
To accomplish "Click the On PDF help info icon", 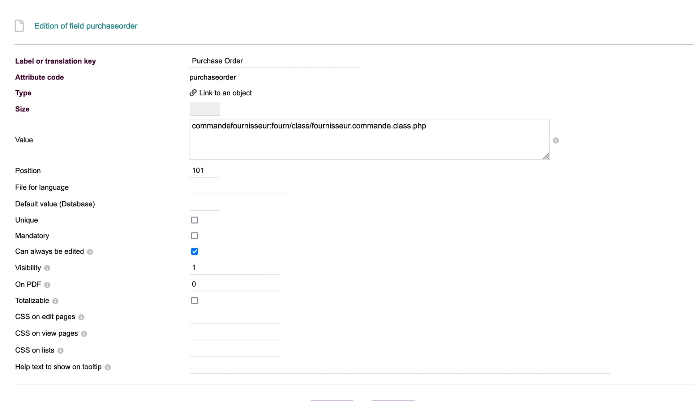I will tap(47, 285).
